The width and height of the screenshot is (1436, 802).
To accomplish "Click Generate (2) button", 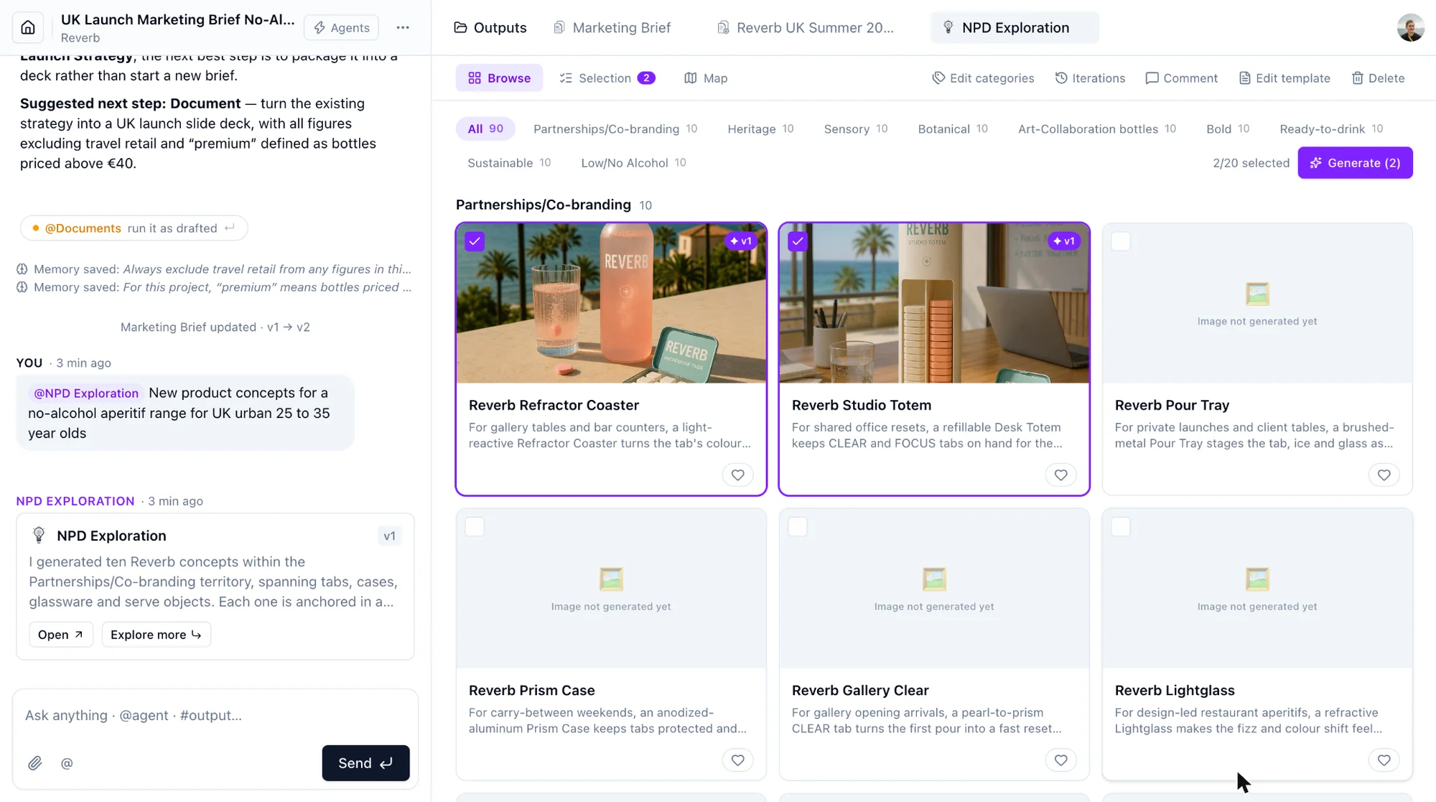I will click(1355, 163).
